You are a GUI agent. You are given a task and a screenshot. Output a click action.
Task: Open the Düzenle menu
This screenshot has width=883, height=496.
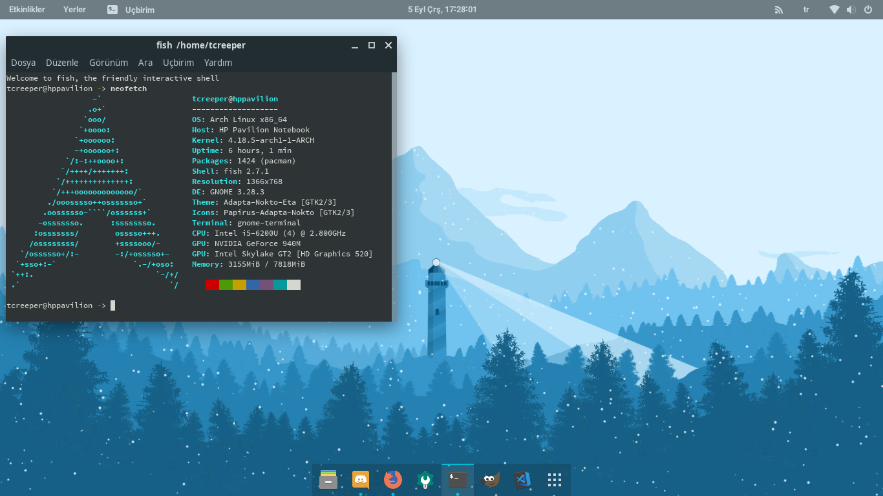[62, 63]
